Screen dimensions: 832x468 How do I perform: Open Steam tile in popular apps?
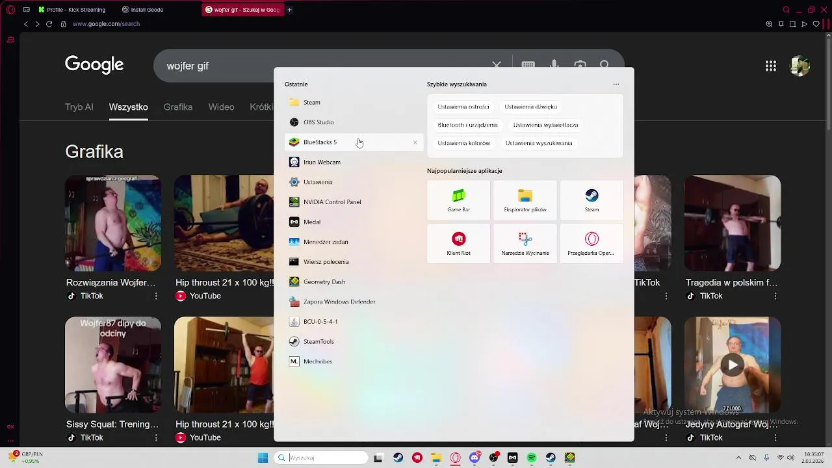click(591, 200)
